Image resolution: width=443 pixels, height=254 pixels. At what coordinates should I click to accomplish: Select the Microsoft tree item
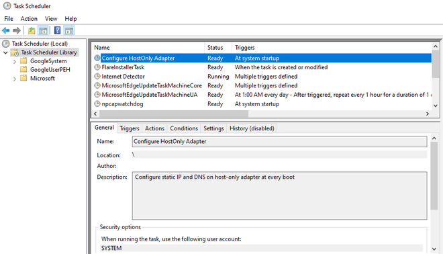coord(42,79)
